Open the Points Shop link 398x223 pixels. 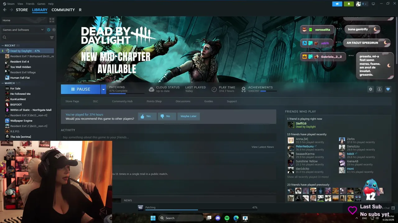click(154, 101)
